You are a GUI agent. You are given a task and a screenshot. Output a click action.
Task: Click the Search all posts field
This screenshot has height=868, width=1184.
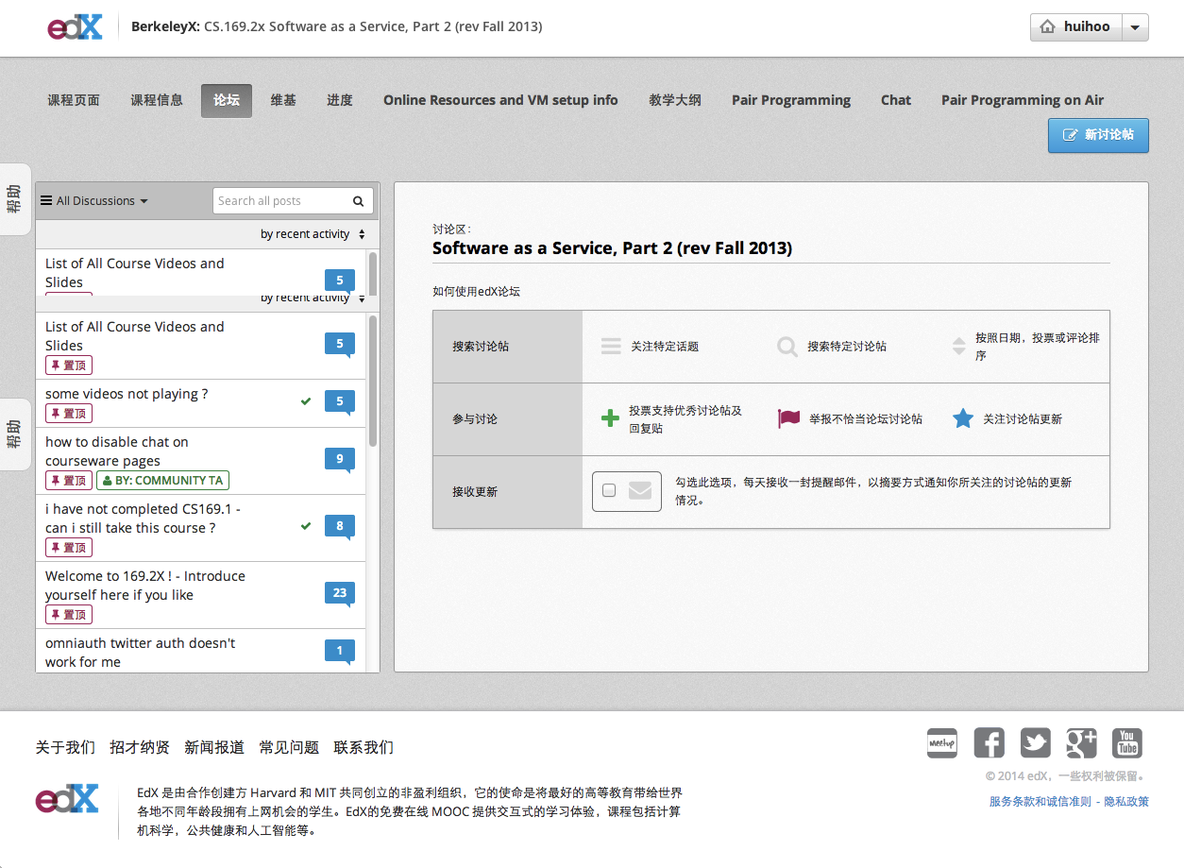pos(281,201)
